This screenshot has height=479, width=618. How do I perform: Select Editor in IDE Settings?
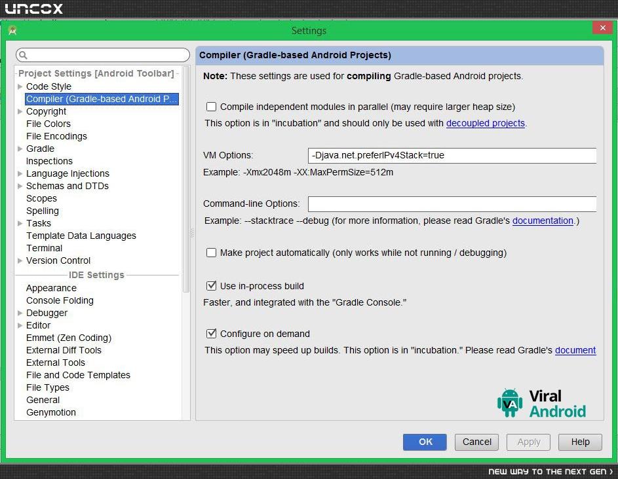click(38, 325)
